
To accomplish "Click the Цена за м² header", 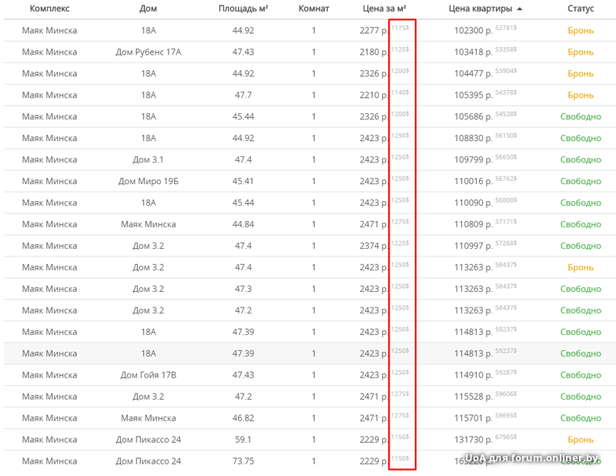I will (x=384, y=9).
